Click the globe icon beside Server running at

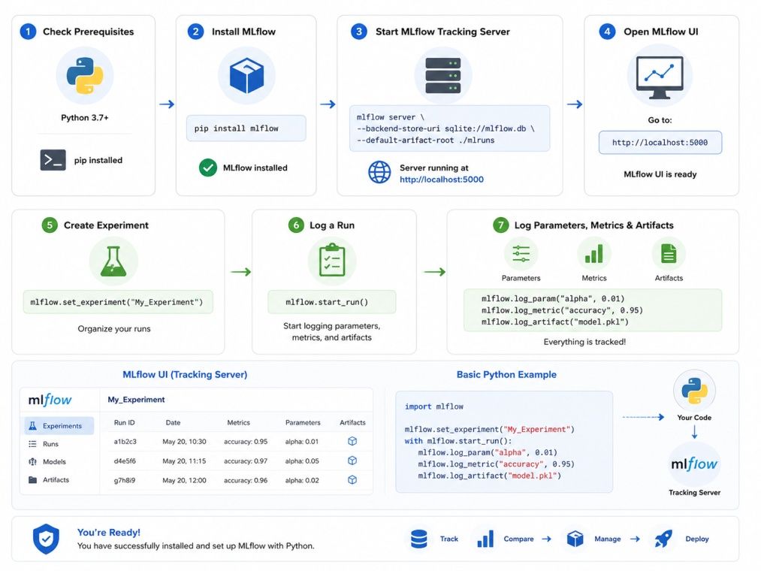(x=379, y=172)
